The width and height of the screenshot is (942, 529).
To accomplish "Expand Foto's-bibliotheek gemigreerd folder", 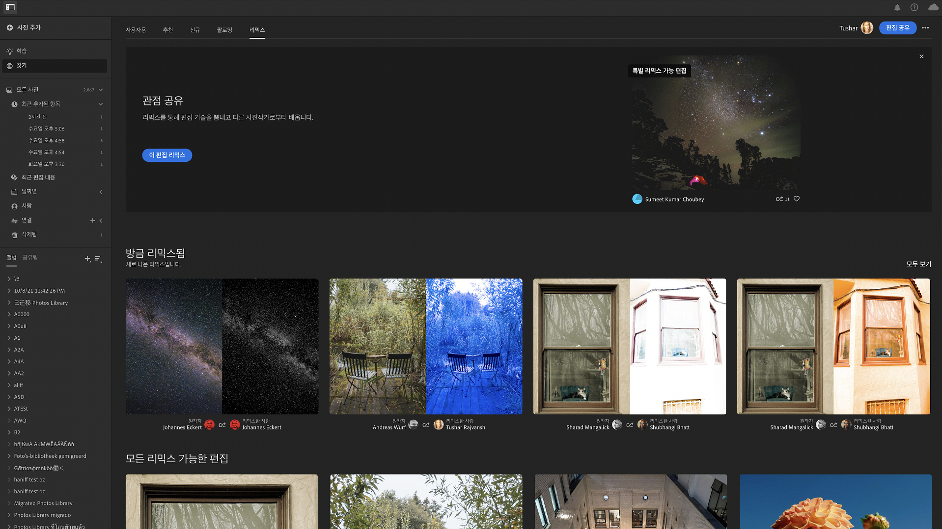I will click(x=9, y=456).
